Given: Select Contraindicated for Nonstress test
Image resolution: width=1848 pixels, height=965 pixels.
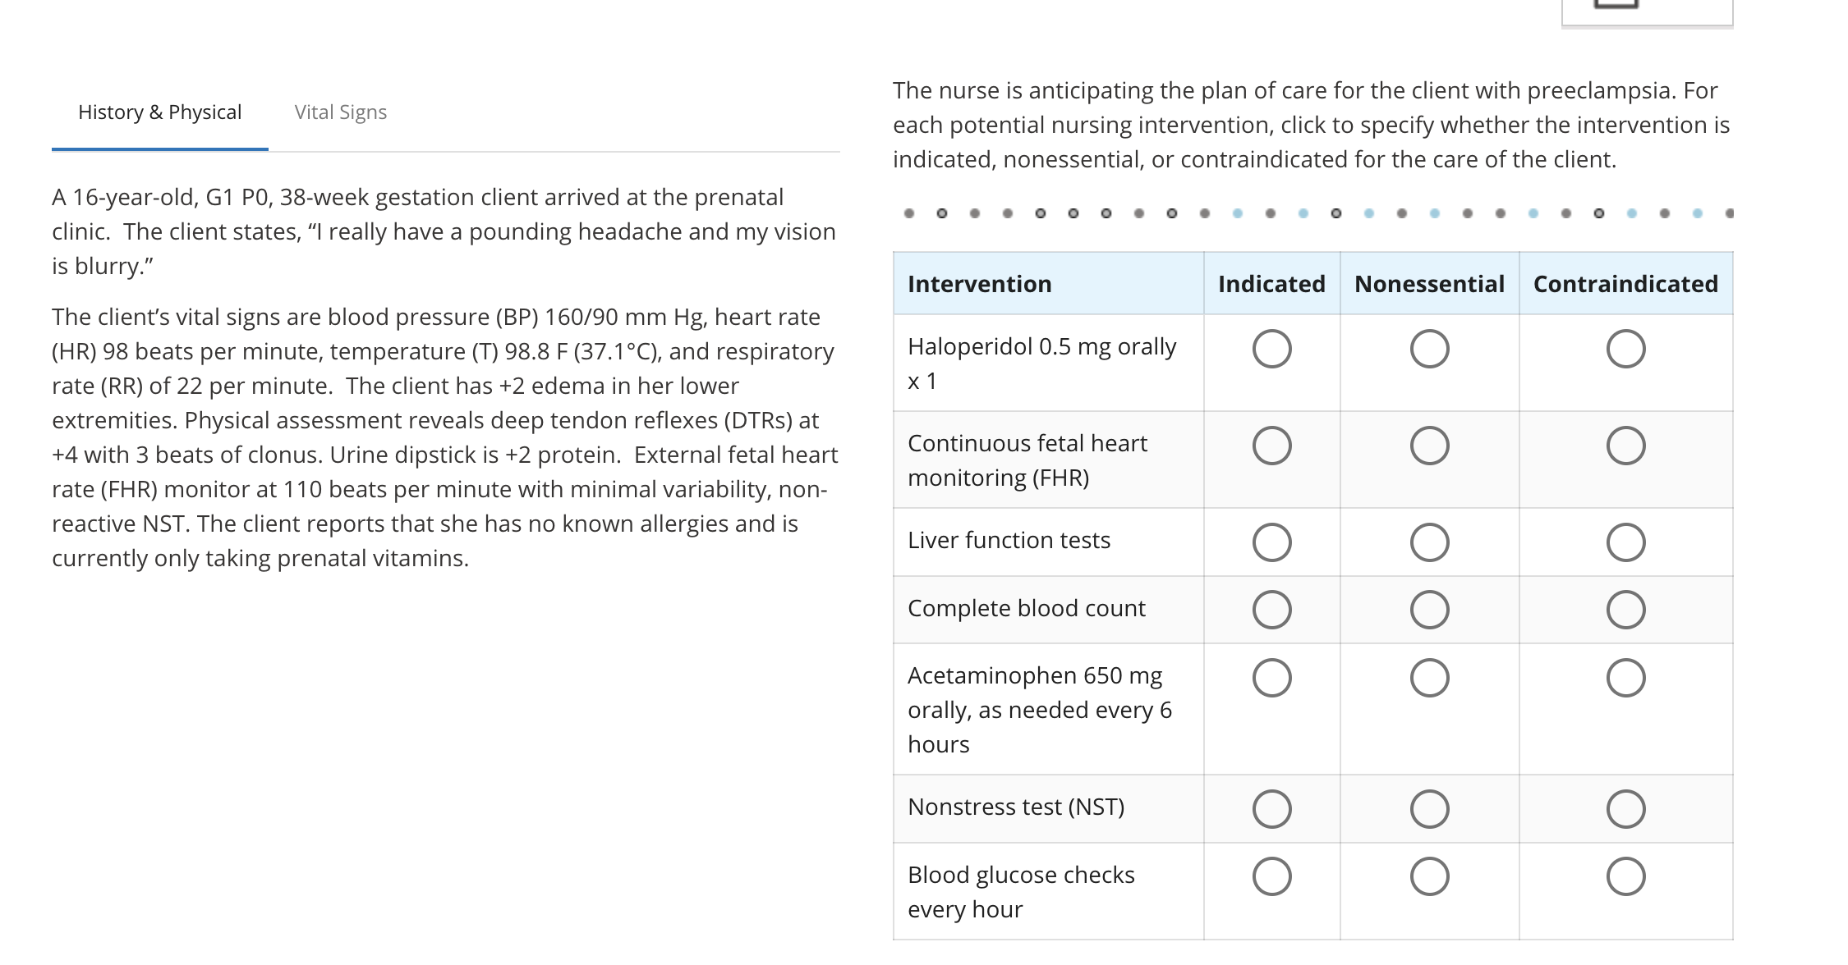Looking at the screenshot, I should (x=1627, y=808).
